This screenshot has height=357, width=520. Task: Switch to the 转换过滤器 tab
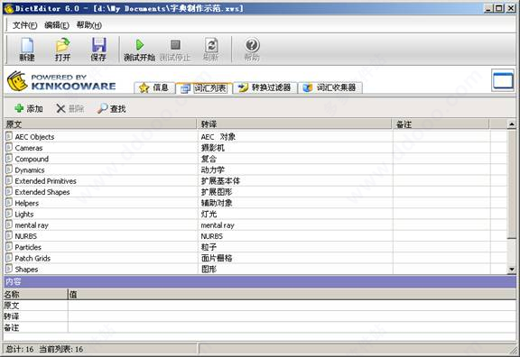[265, 87]
